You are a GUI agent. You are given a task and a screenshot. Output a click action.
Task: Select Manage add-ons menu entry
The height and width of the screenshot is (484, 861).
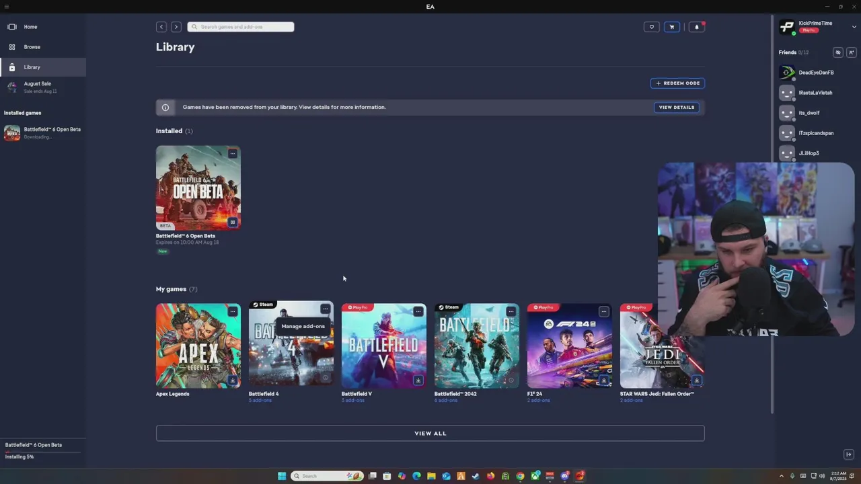[x=303, y=327]
